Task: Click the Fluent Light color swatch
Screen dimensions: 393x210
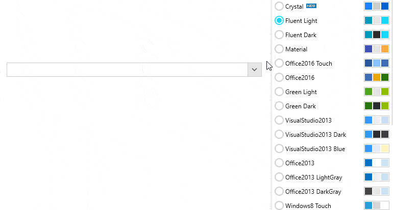Action: [x=377, y=20]
